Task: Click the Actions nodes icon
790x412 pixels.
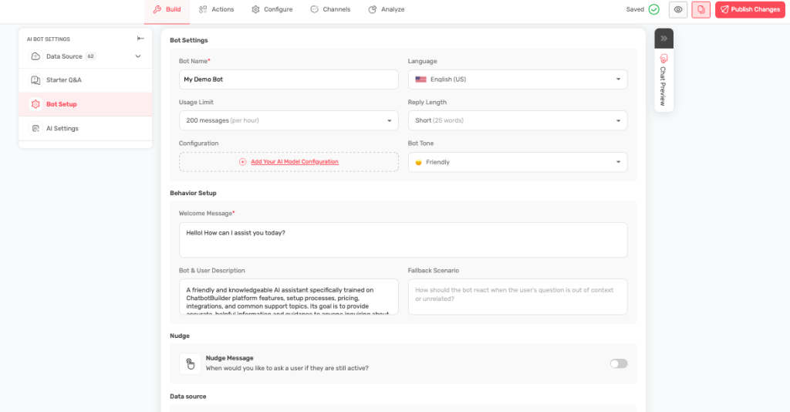Action: pos(203,9)
